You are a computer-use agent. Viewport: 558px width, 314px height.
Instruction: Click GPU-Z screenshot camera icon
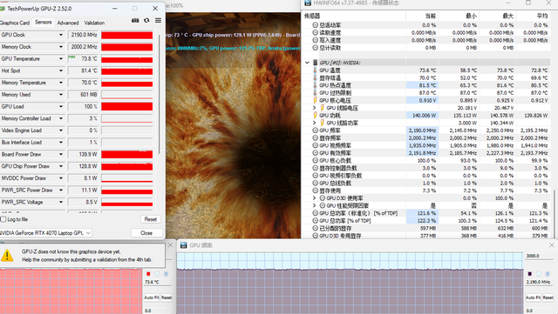(x=135, y=21)
